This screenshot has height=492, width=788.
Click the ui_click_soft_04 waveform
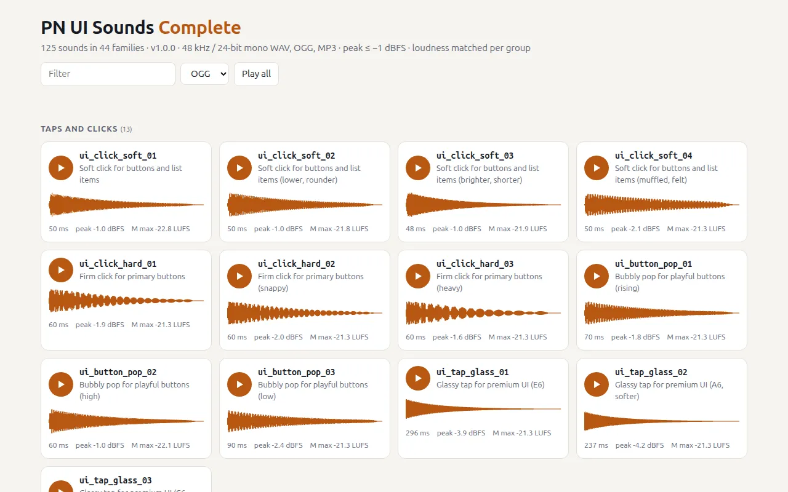point(662,205)
